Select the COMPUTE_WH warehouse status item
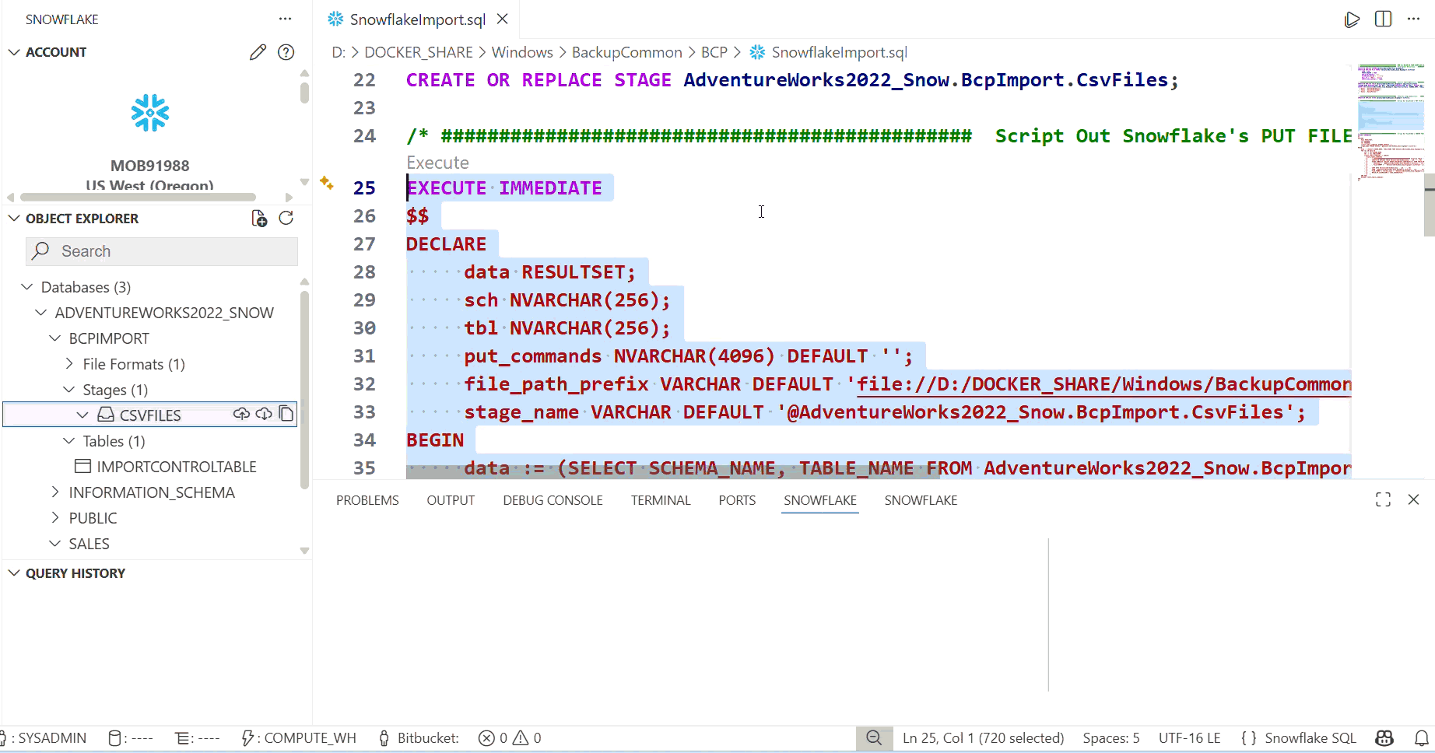The width and height of the screenshot is (1435, 753). pyautogui.click(x=299, y=738)
